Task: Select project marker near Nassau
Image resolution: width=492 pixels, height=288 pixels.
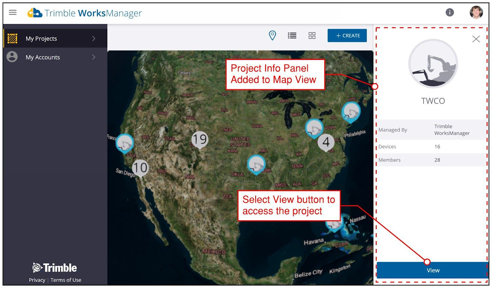Action: point(334,224)
